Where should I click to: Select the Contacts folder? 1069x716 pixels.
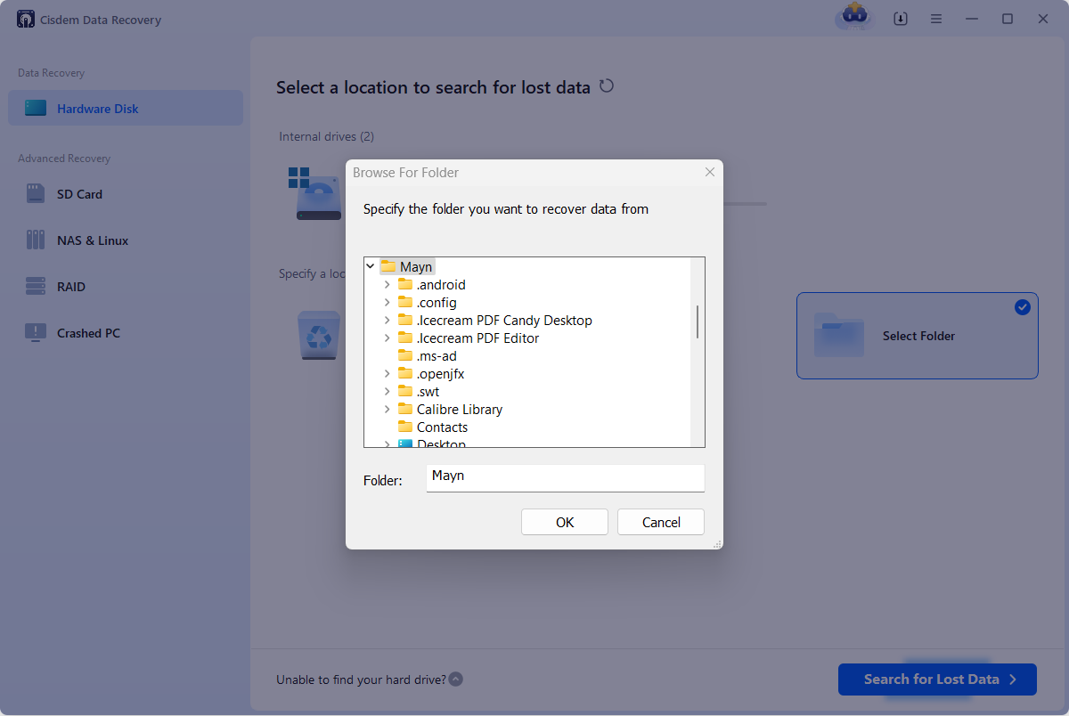coord(442,427)
